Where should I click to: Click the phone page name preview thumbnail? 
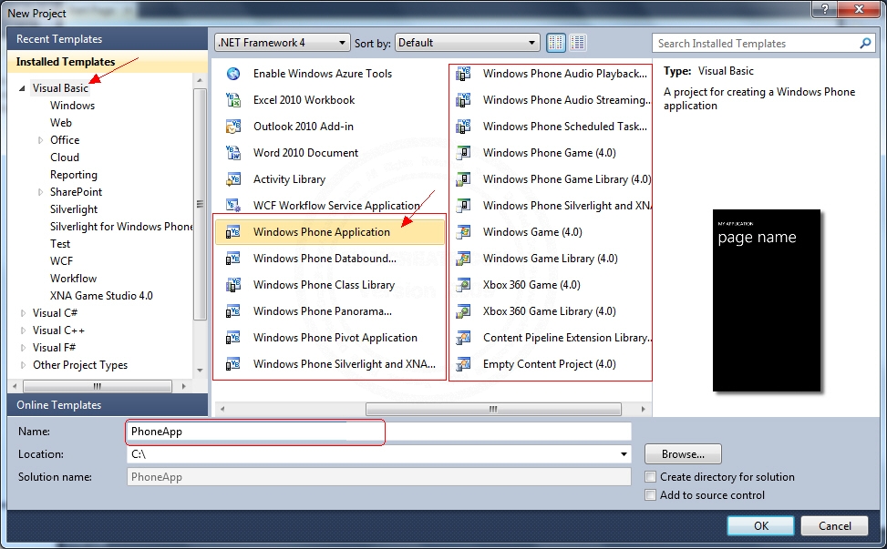(767, 300)
